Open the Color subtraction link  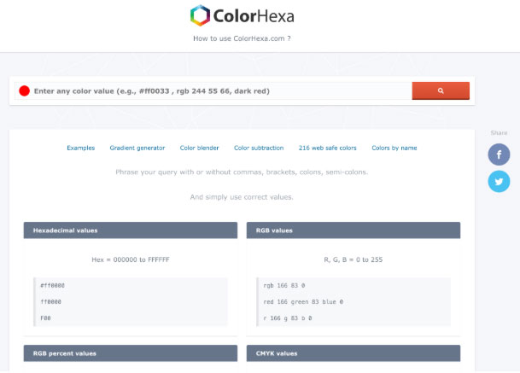coord(259,148)
